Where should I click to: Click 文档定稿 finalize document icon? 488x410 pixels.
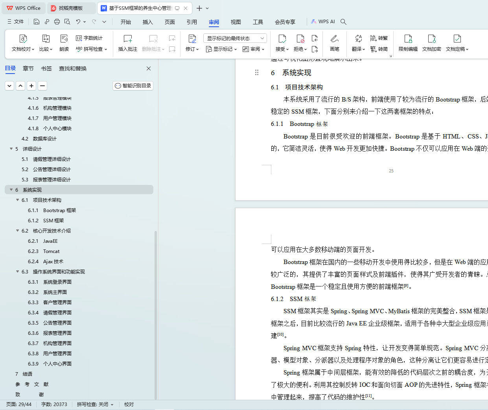457,39
